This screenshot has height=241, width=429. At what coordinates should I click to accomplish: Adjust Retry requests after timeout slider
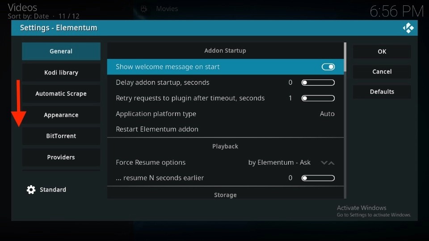[318, 98]
